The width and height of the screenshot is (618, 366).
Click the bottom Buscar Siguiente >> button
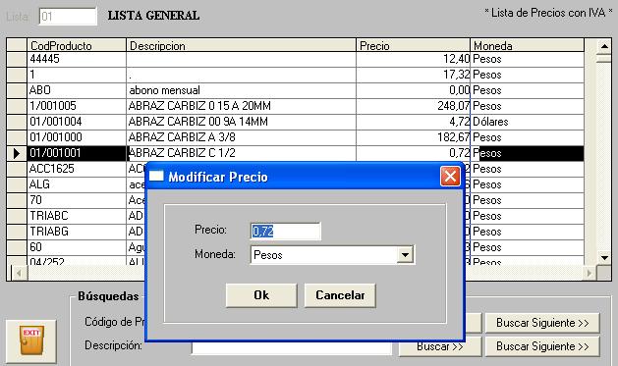542,346
